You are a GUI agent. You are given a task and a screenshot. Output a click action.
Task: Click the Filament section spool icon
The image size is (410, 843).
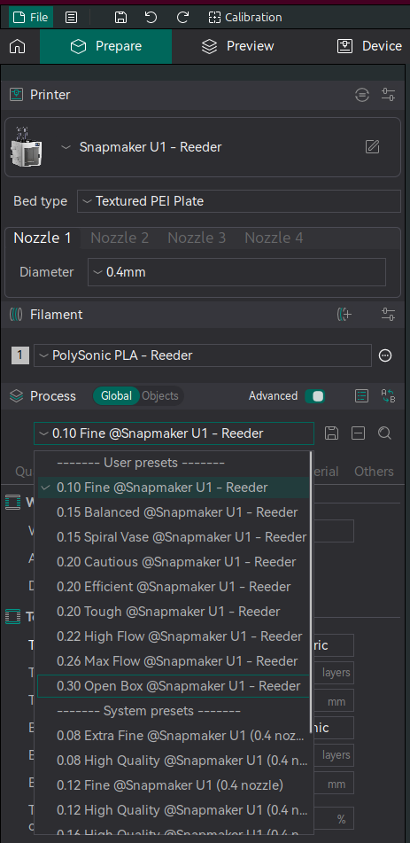tap(17, 315)
